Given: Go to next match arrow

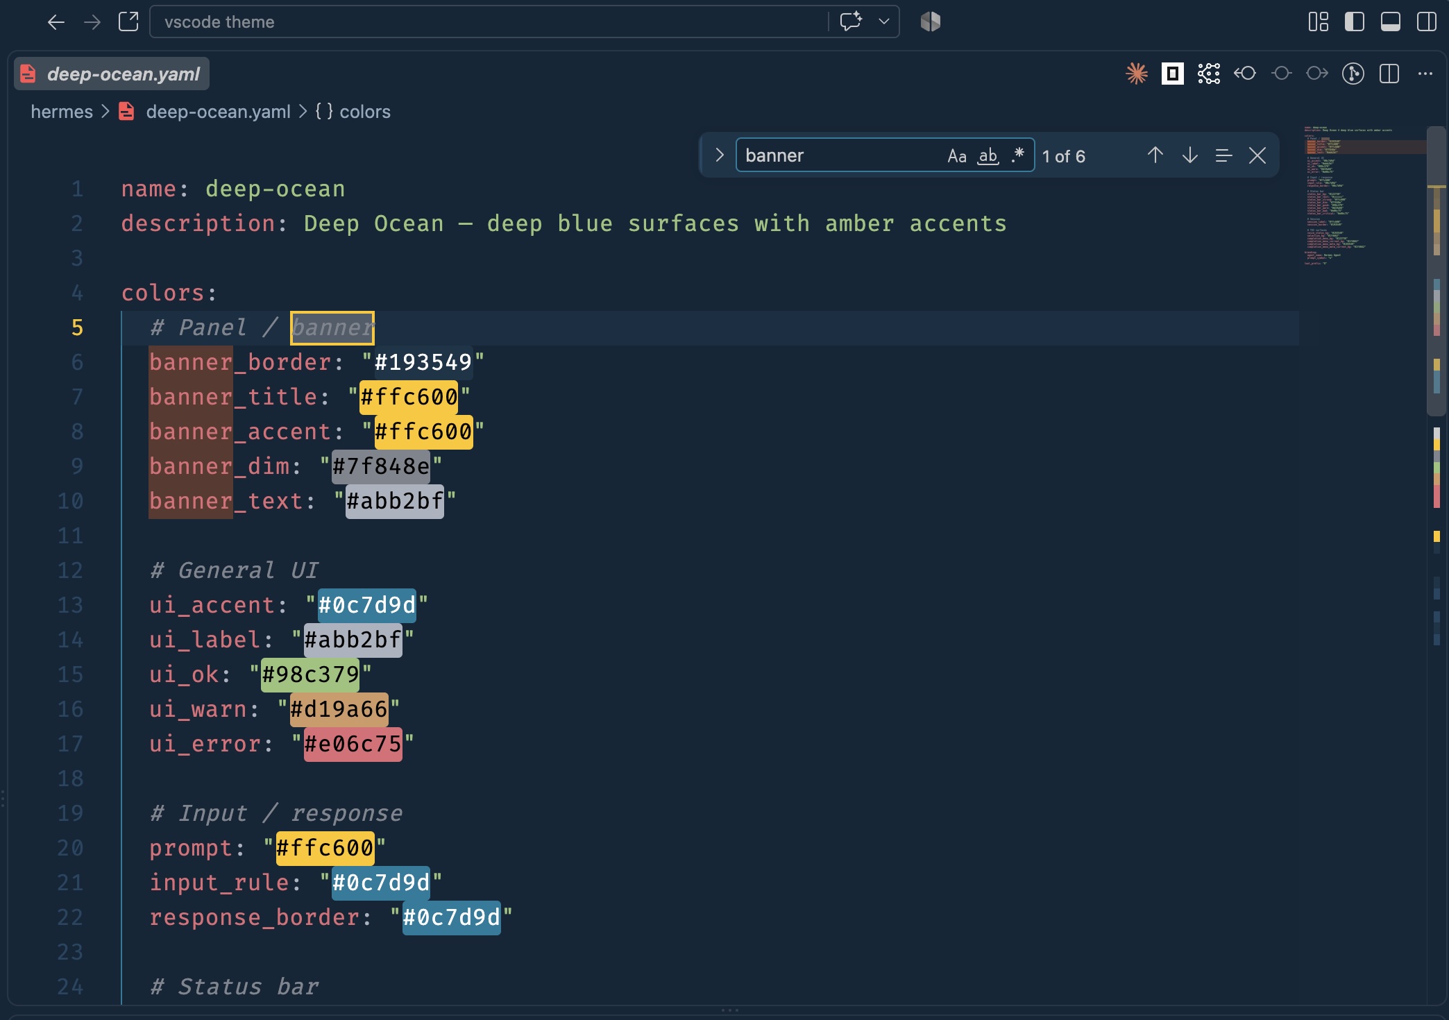Looking at the screenshot, I should click(x=1190, y=155).
